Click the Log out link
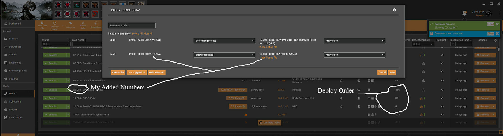Screen dimensions: 503x136 480,15
